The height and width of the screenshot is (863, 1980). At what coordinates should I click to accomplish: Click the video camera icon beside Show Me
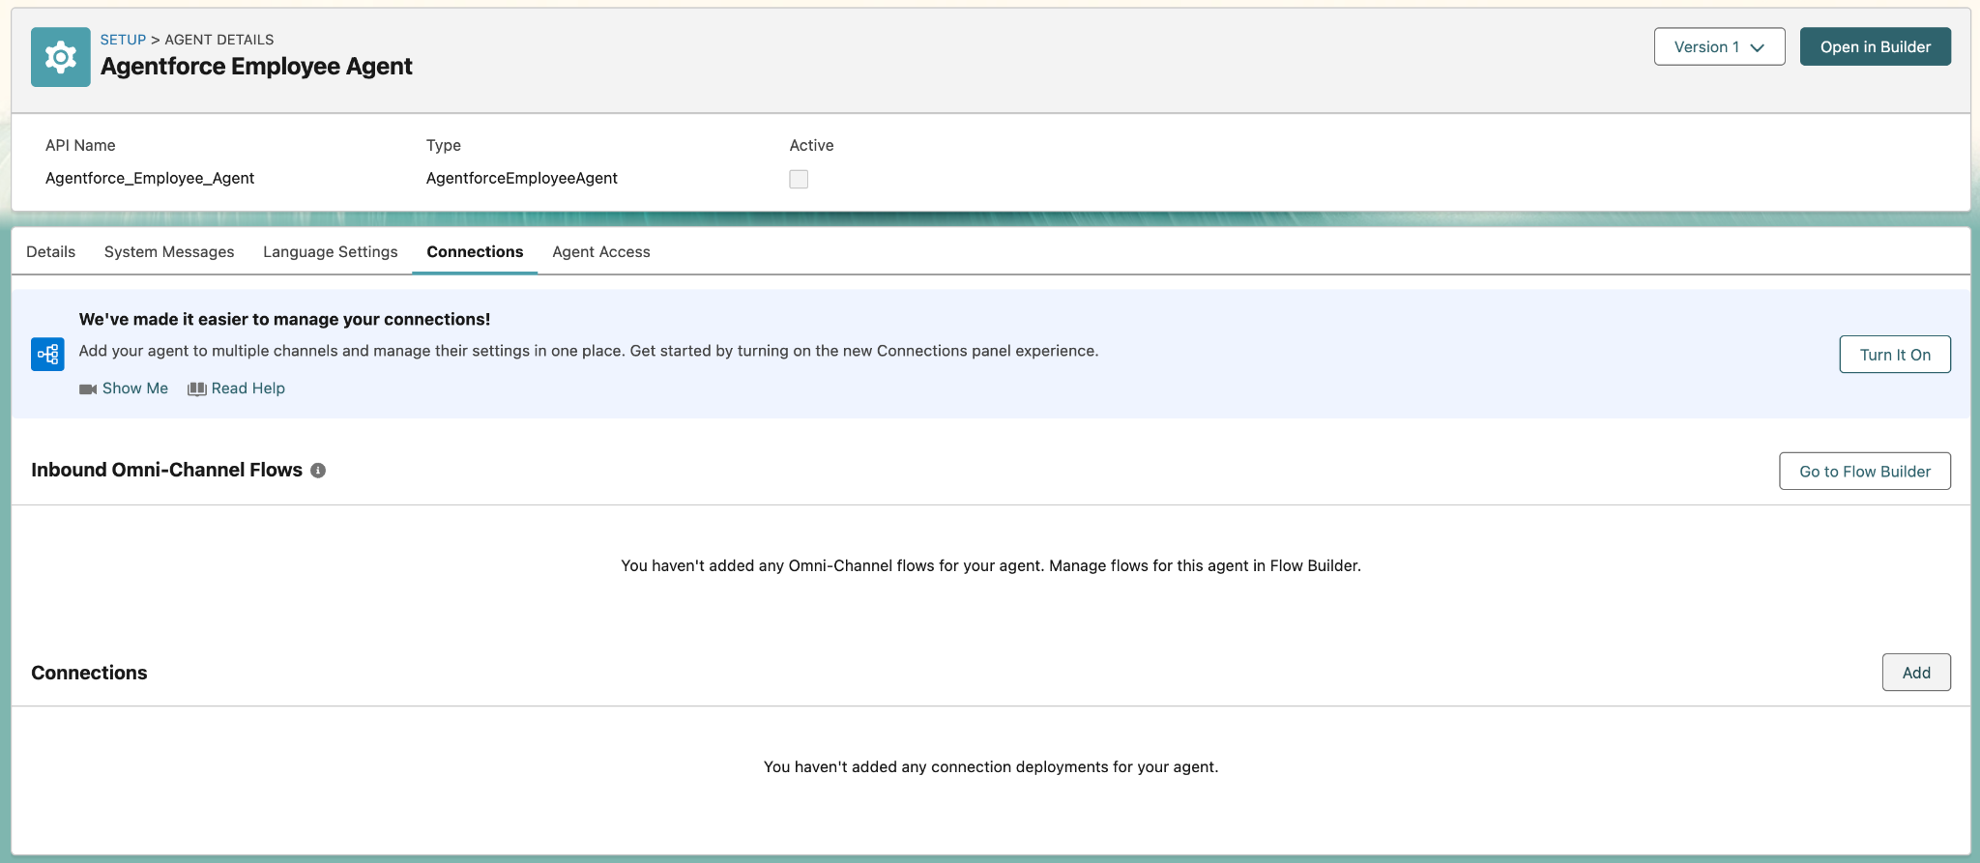point(88,388)
